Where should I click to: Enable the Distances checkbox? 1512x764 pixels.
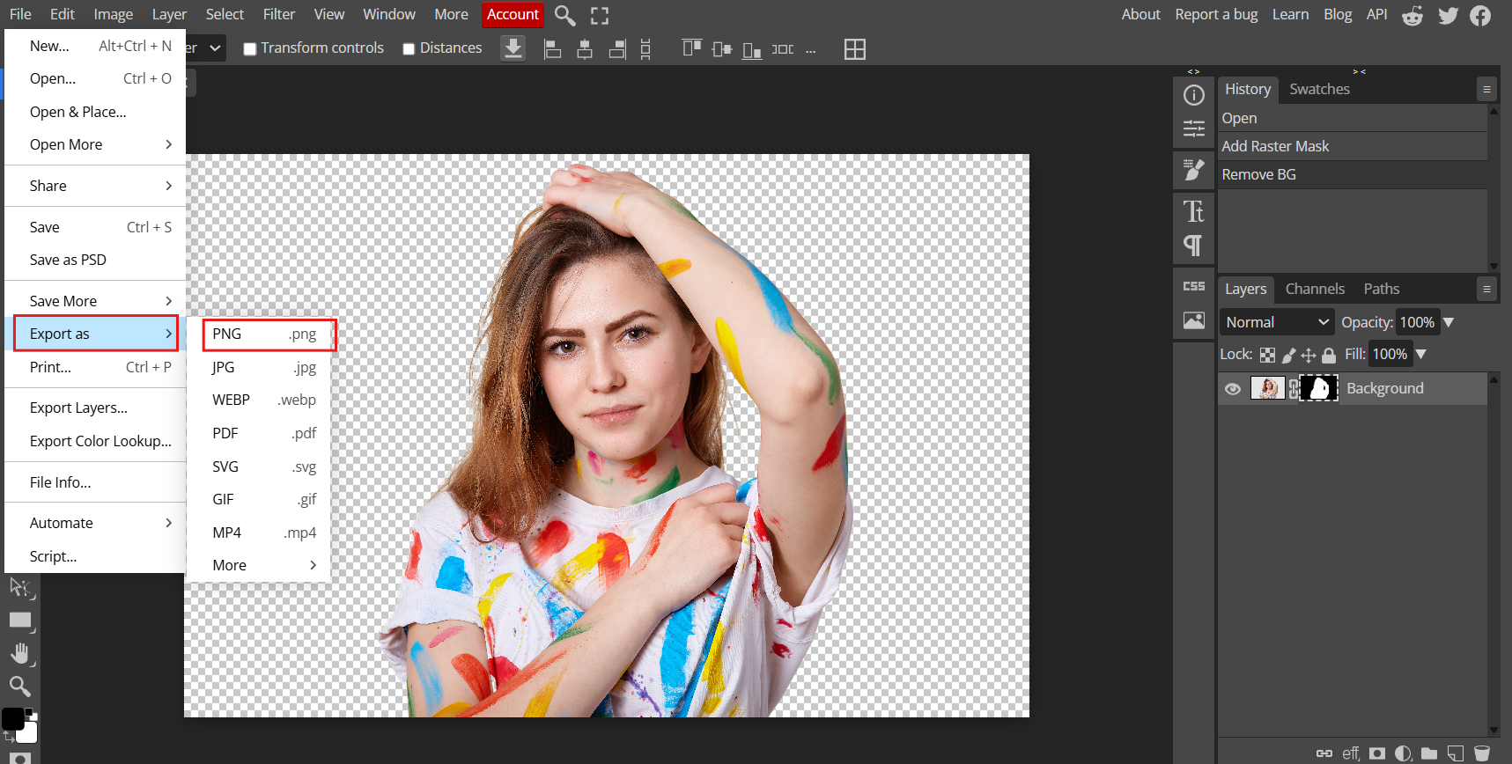[x=409, y=49]
